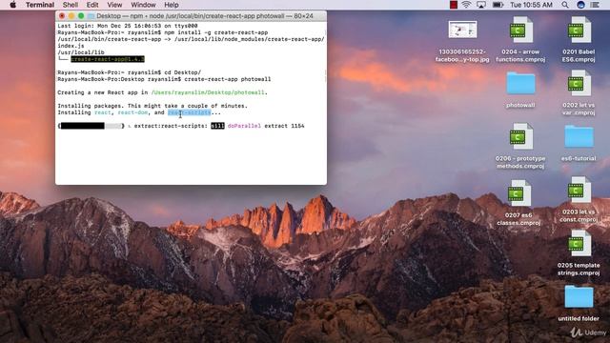Check the battery status icon
The width and height of the screenshot is (610, 343).
[498, 5]
